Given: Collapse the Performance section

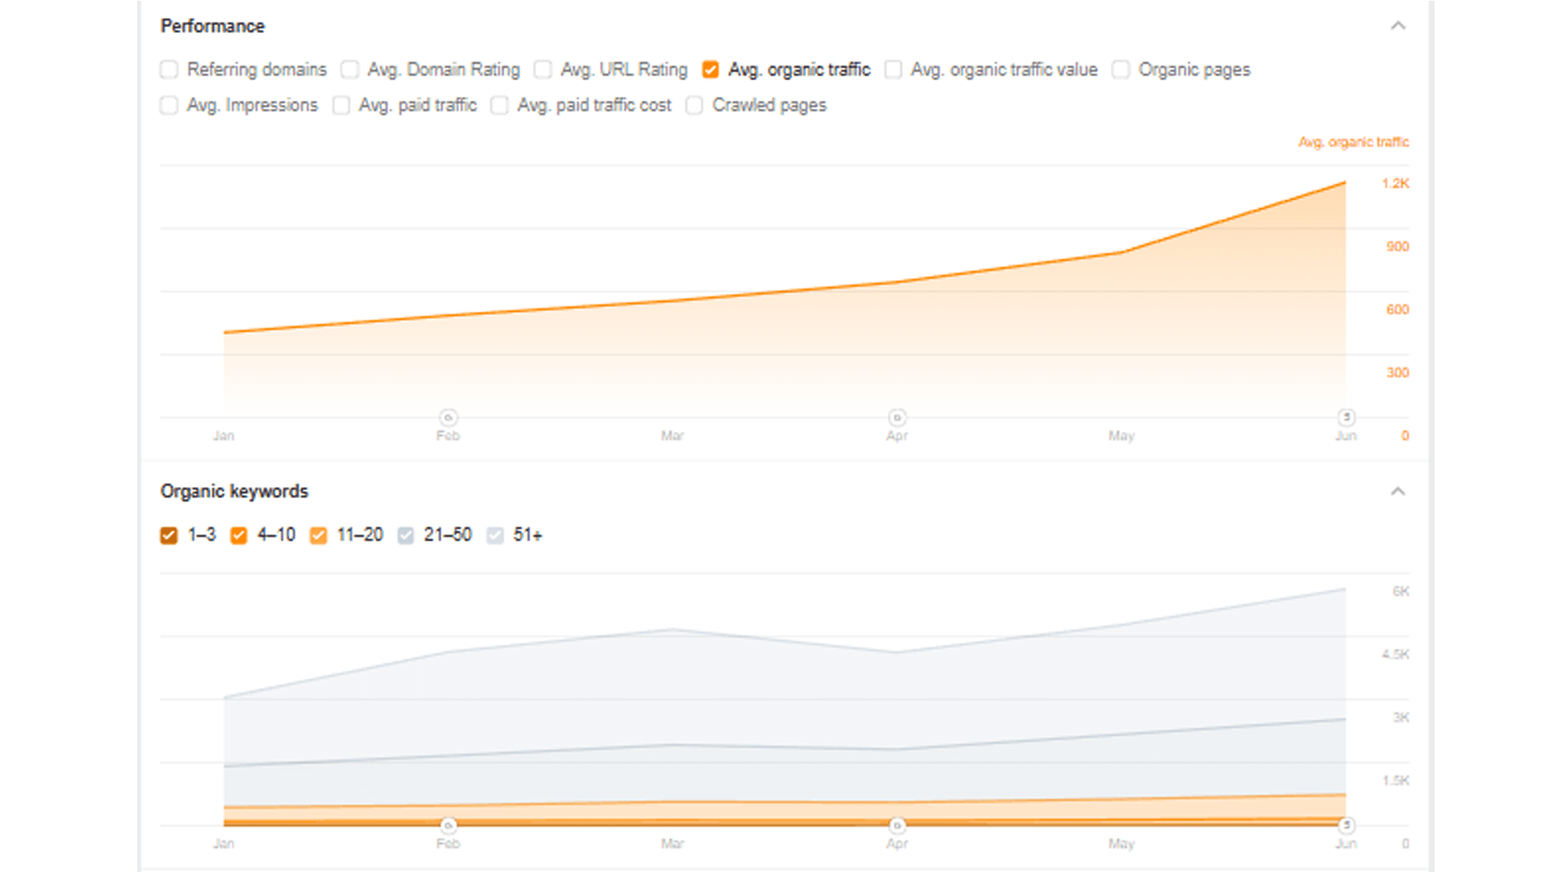Looking at the screenshot, I should [x=1398, y=26].
